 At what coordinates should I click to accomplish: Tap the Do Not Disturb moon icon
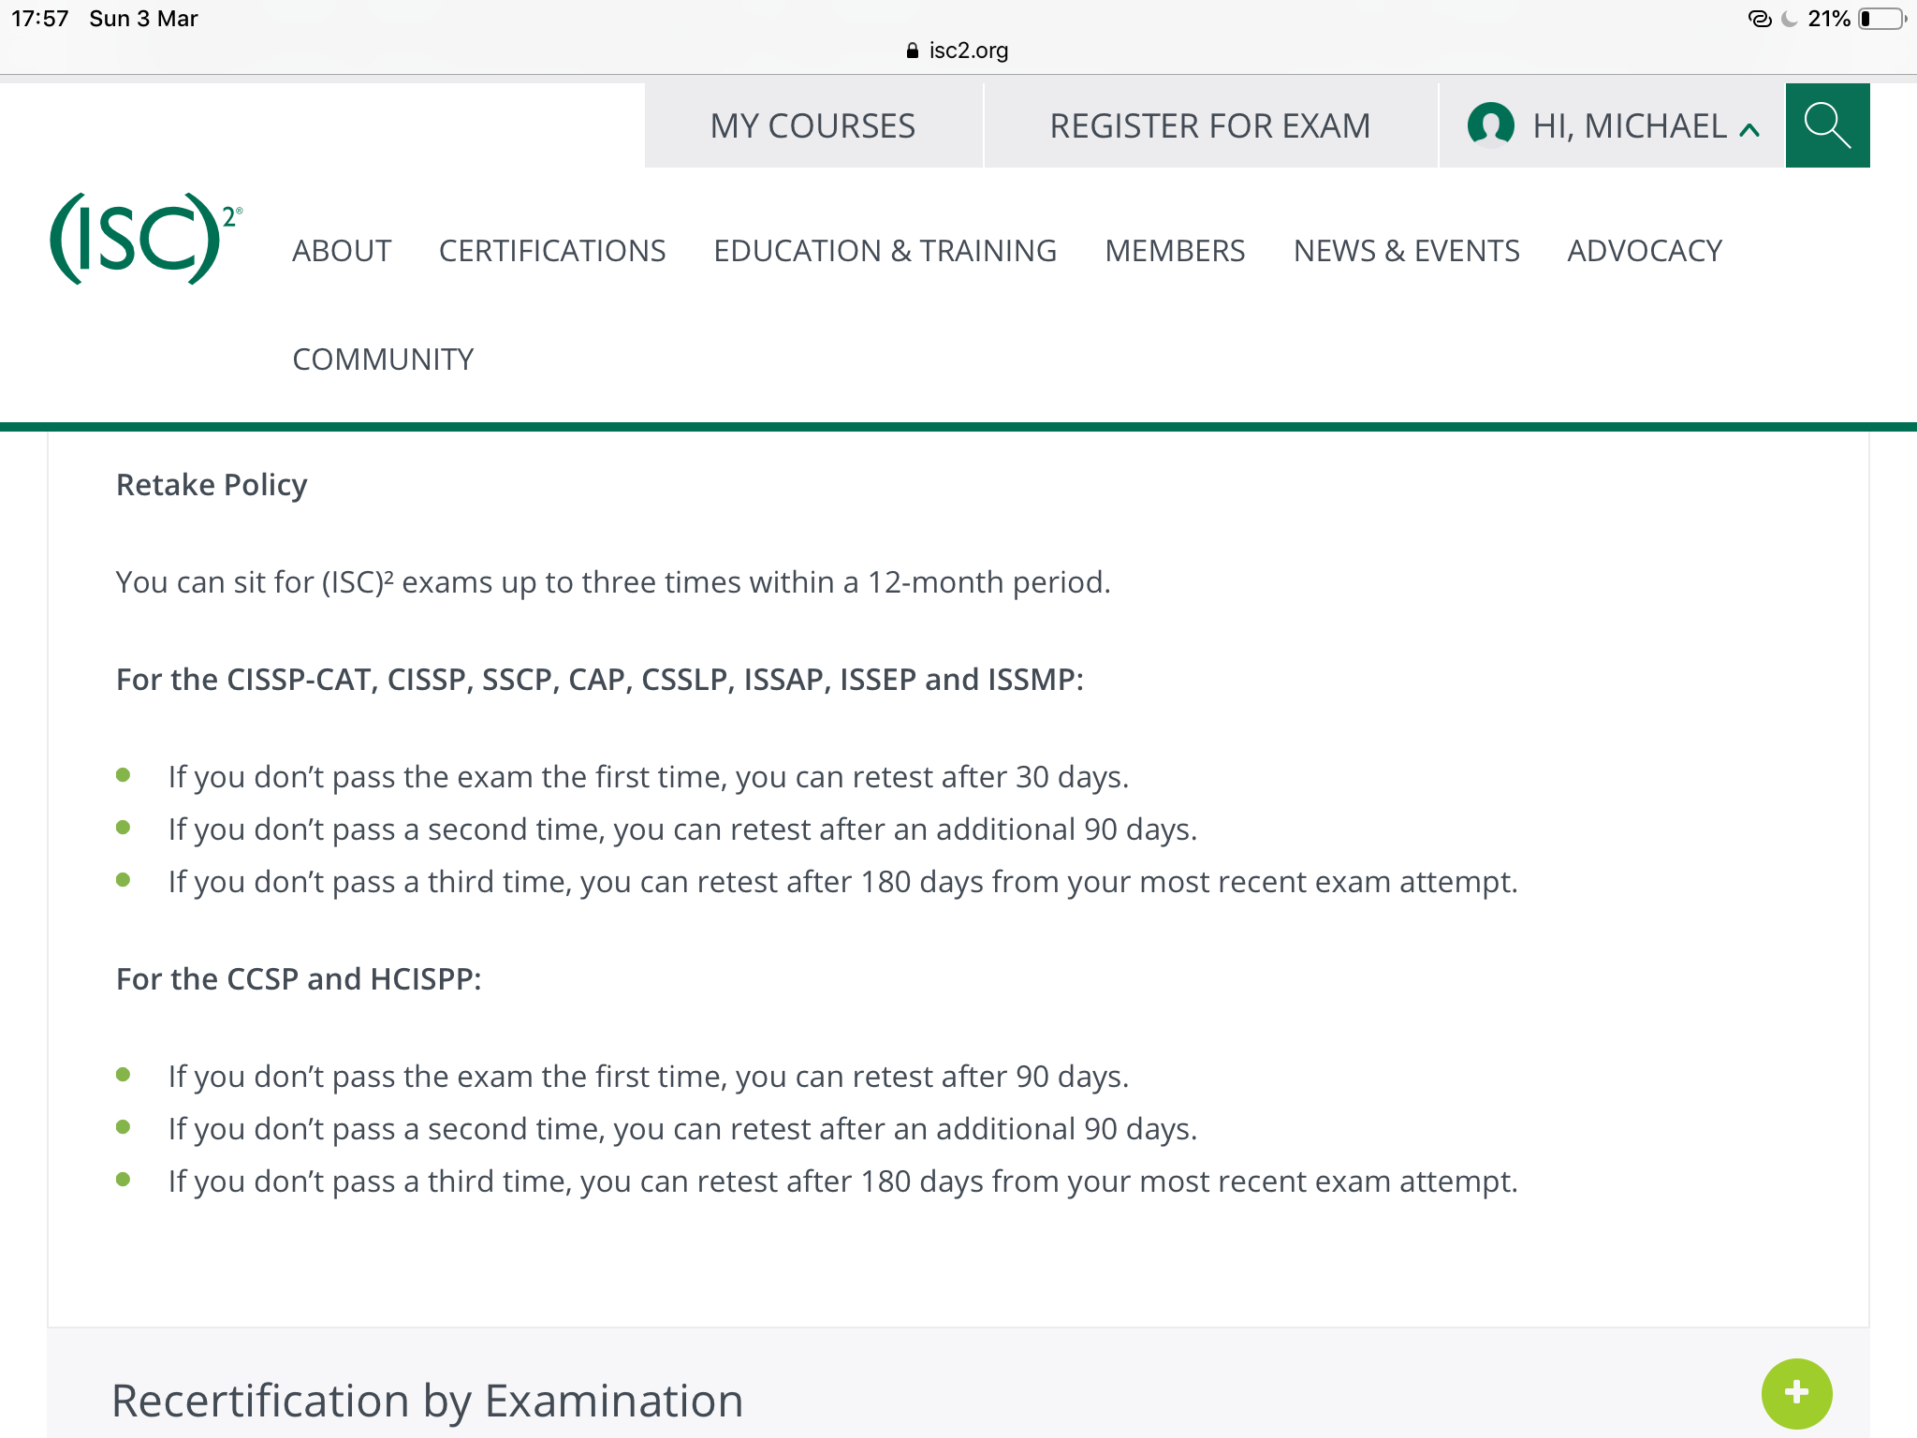[x=1789, y=19]
